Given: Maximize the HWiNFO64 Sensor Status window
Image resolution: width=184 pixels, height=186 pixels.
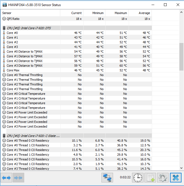Looking at the screenshot, I should coord(165,5).
